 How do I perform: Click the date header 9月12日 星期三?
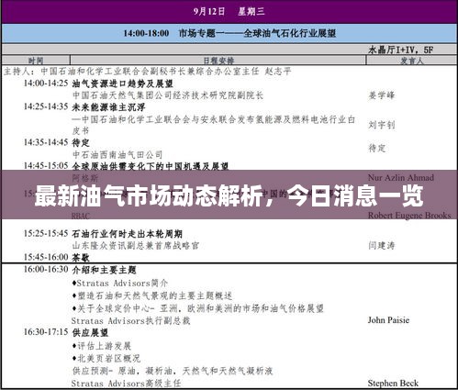pyautogui.click(x=229, y=11)
